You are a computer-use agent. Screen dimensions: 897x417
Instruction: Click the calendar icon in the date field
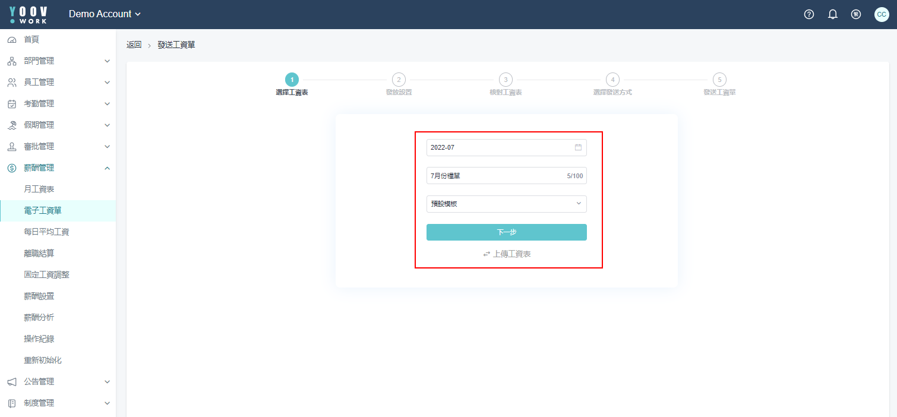tap(578, 147)
